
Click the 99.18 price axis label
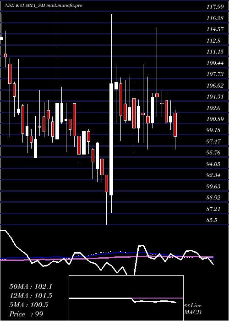point(214,131)
